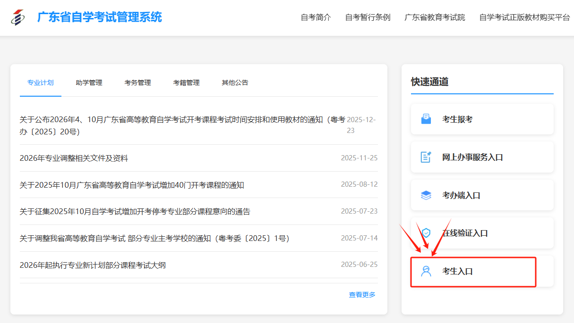Click the 考办端入口 layers icon
Viewport: 574px width, 323px height.
tap(426, 195)
